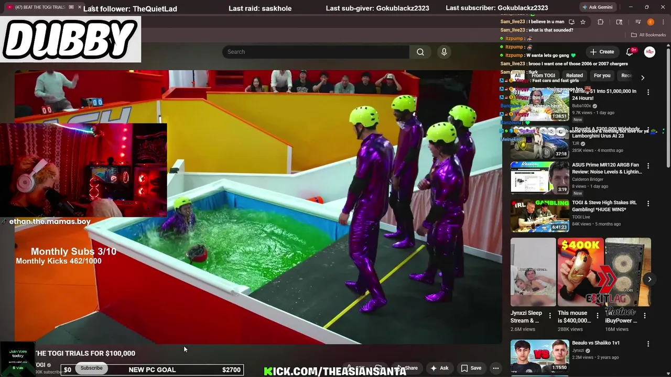Open options for Jynxzi Sleep Stream short

[550, 315]
